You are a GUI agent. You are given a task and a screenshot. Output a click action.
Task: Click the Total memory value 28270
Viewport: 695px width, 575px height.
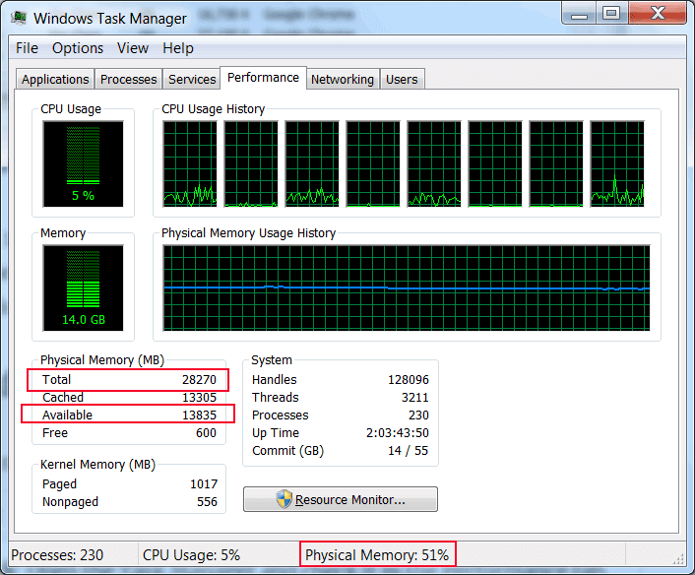(x=199, y=380)
